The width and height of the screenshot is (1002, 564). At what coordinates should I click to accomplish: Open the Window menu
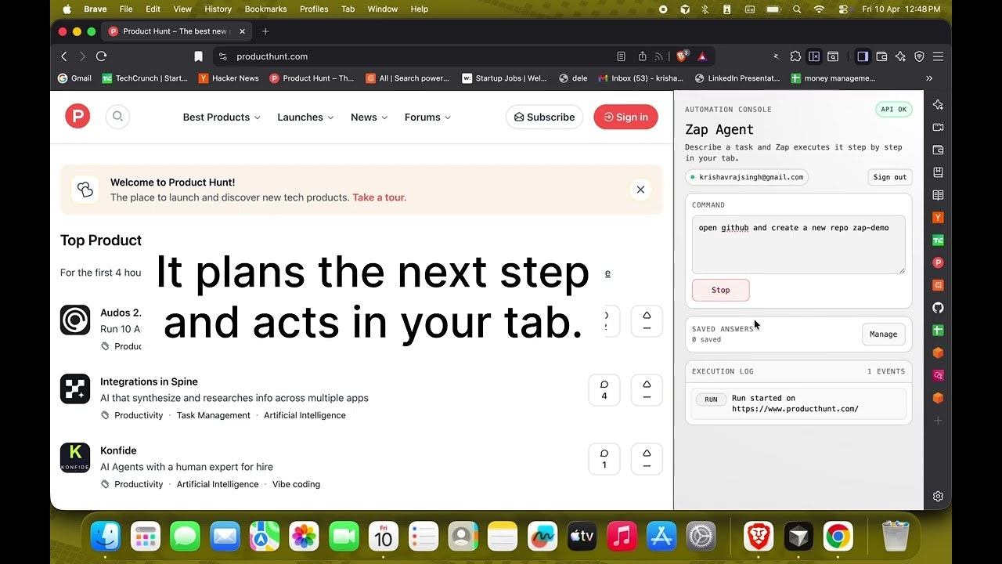point(383,9)
